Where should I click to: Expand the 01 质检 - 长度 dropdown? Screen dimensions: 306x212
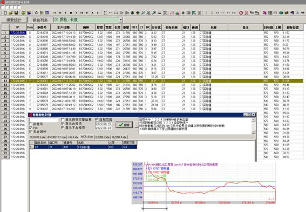click(x=121, y=20)
